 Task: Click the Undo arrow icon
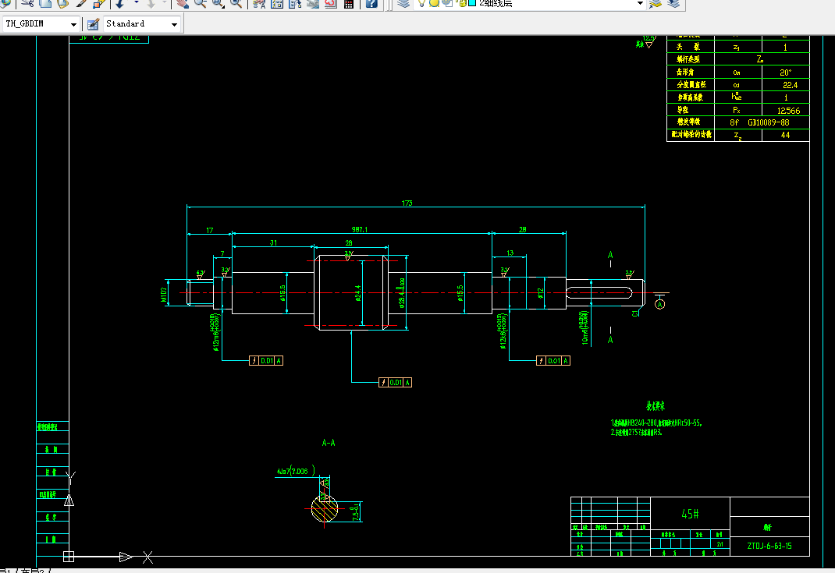point(120,4)
